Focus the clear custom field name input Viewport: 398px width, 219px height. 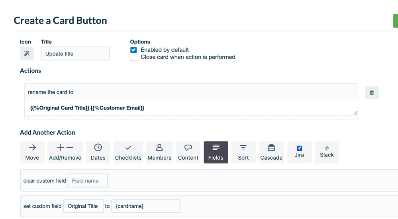(x=88, y=180)
